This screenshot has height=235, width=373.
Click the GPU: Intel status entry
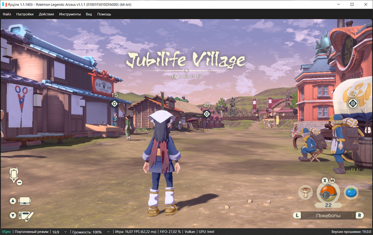[x=207, y=232]
